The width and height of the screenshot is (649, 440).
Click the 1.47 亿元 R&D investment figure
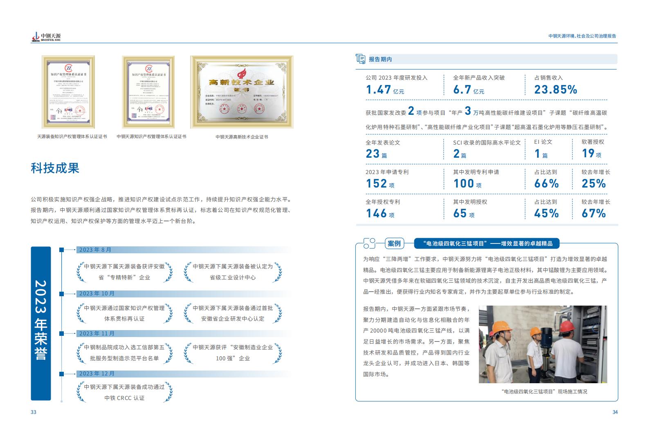click(385, 90)
